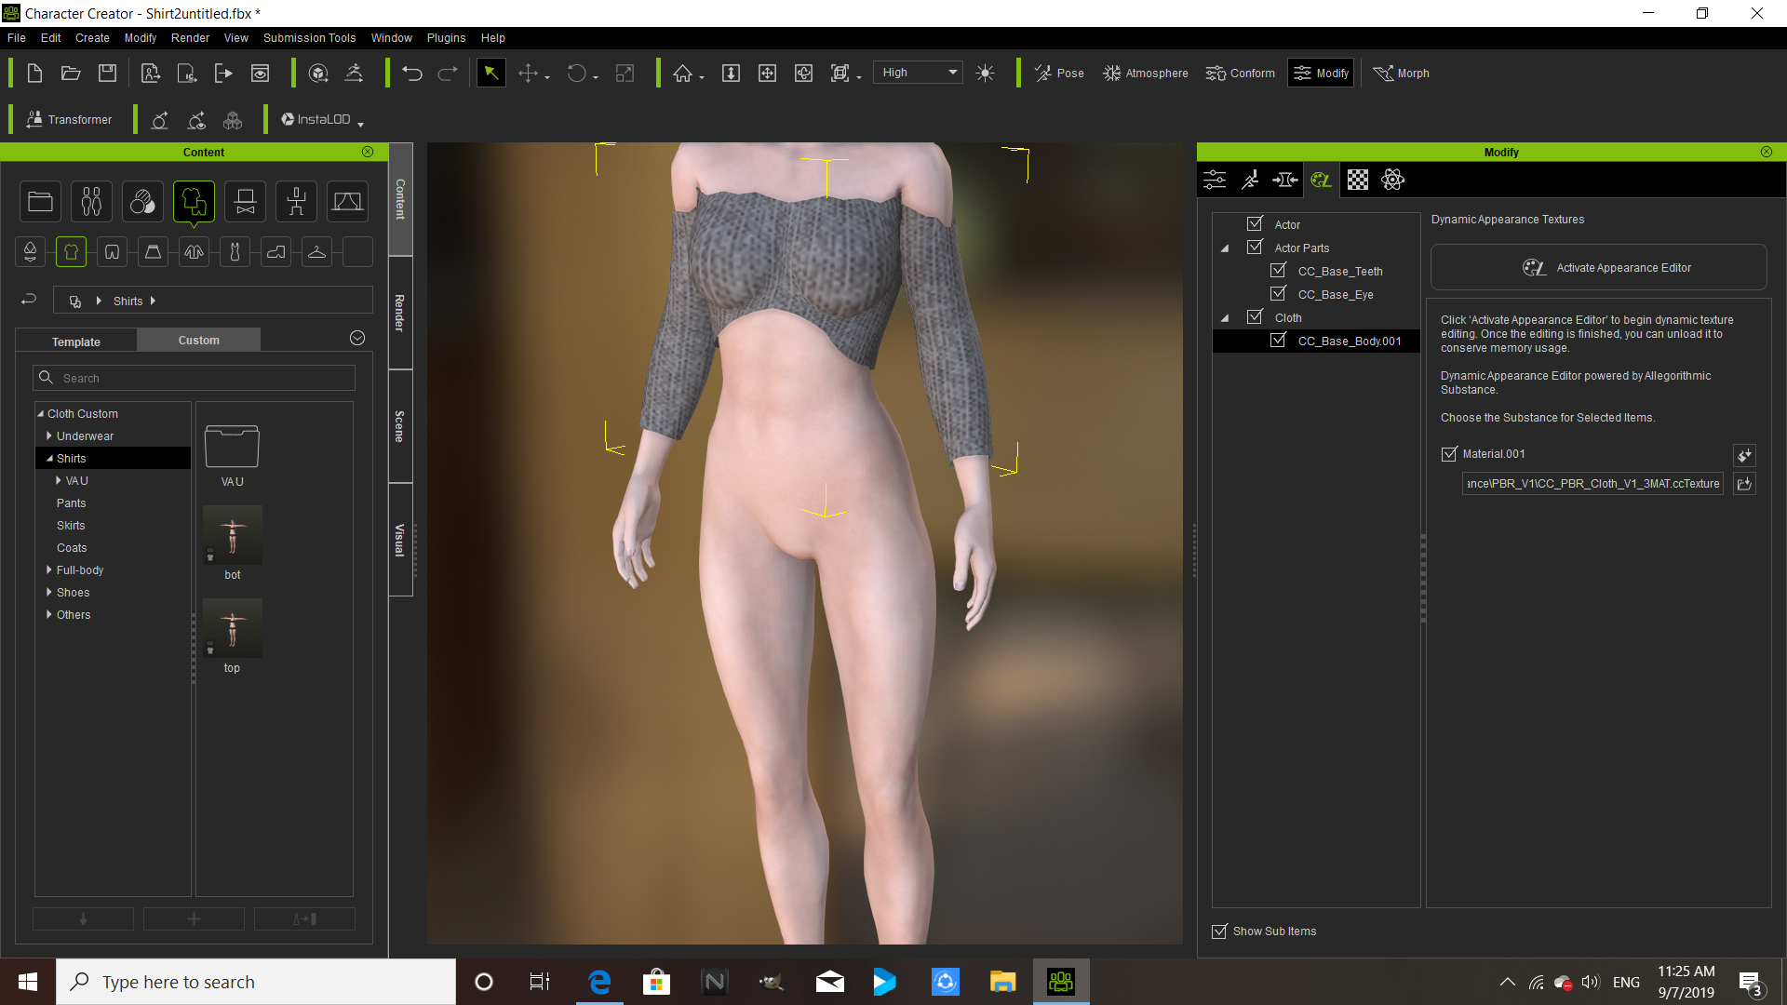Screen dimensions: 1787x1005
Task: Click the Atmosphere button
Action: point(1146,74)
